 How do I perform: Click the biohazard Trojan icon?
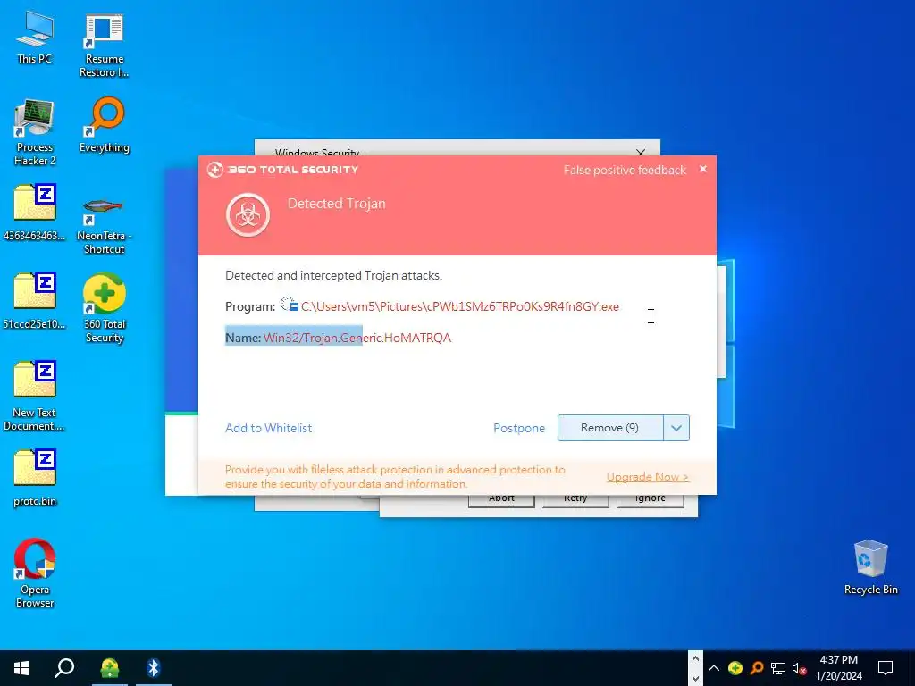pos(248,215)
